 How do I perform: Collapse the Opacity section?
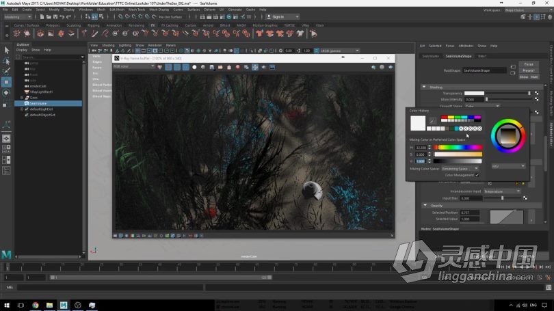(x=425, y=206)
